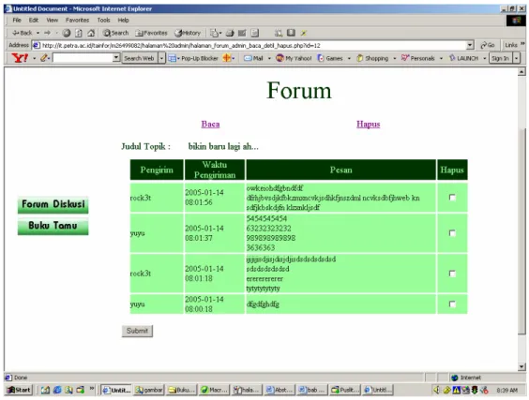Viewport: 529px width, 400px height.
Task: Click the Sign In button
Action: pyautogui.click(x=500, y=58)
